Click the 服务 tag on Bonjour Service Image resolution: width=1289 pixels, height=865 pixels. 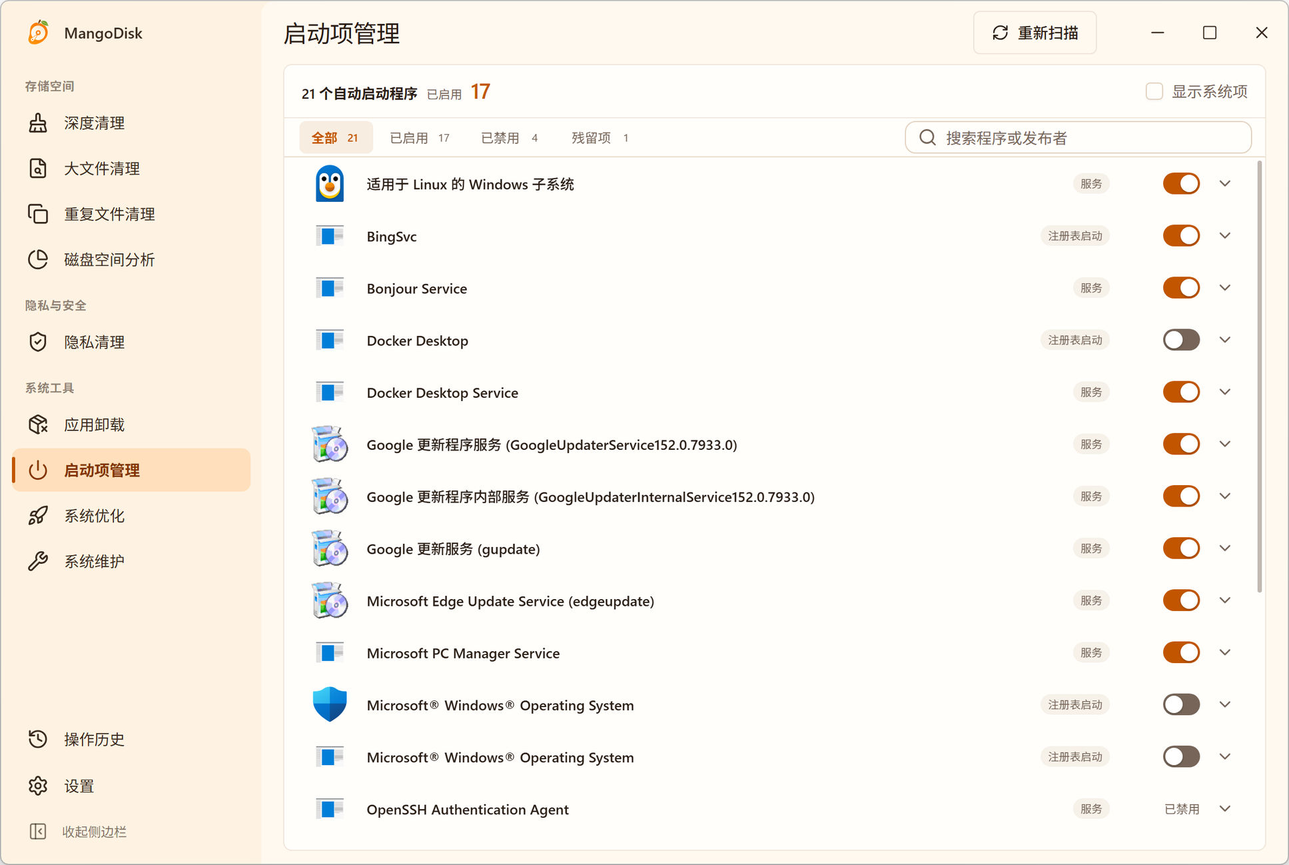pyautogui.click(x=1090, y=287)
